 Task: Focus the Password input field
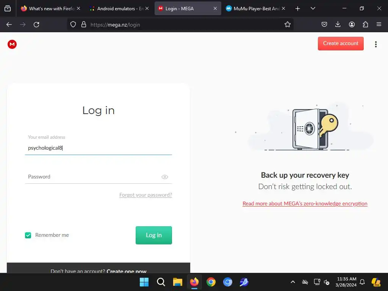[98, 177]
